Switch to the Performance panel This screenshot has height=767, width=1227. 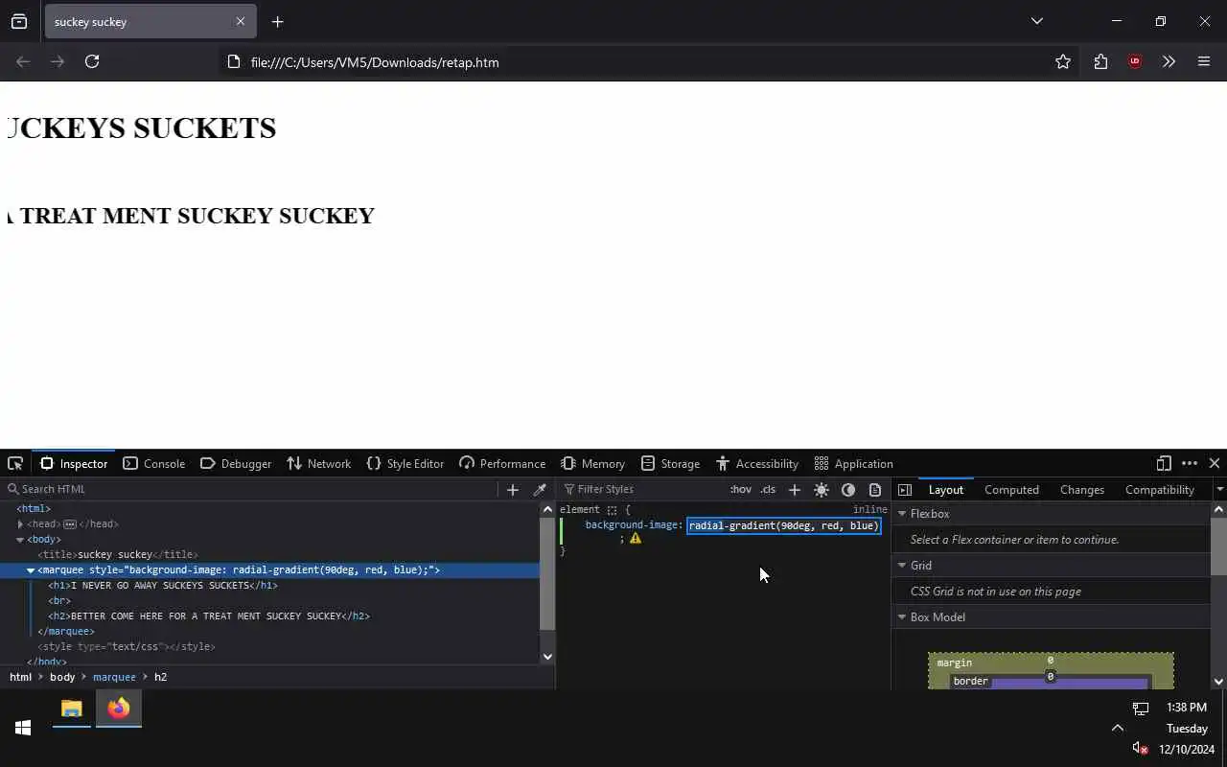[x=502, y=463]
